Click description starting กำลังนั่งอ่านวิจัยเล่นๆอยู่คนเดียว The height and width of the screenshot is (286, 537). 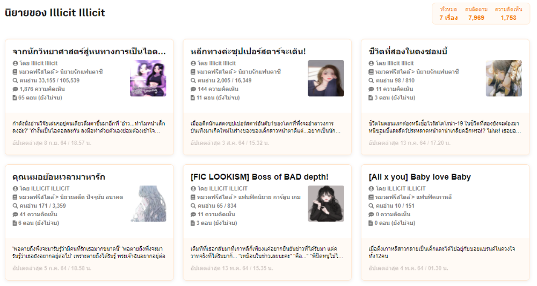(89, 127)
